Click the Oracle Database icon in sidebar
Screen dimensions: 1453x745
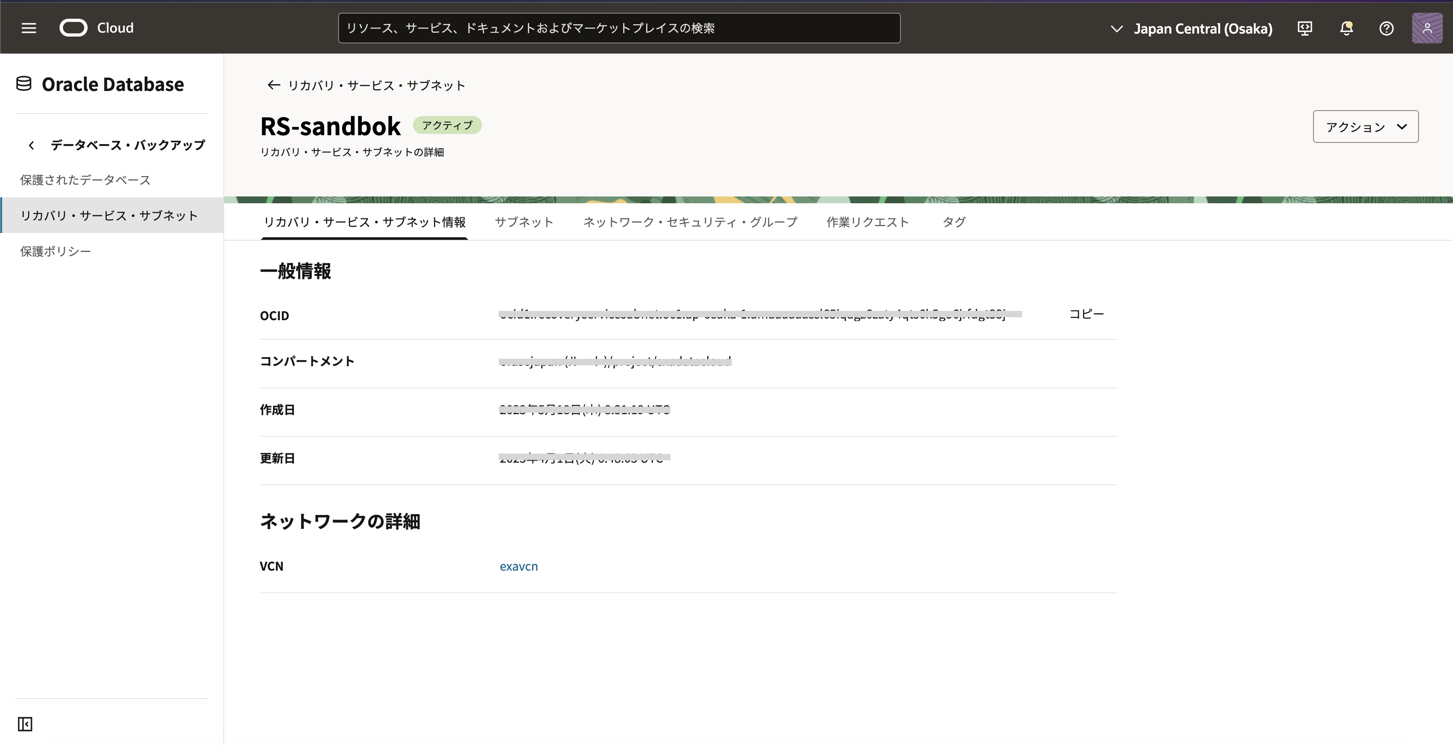point(24,84)
